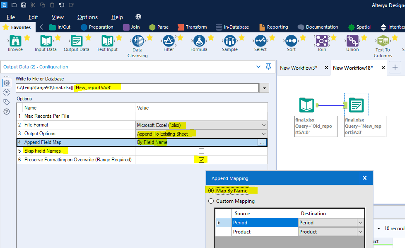Open the Period destination dropdown
405x248 pixels.
pos(360,223)
